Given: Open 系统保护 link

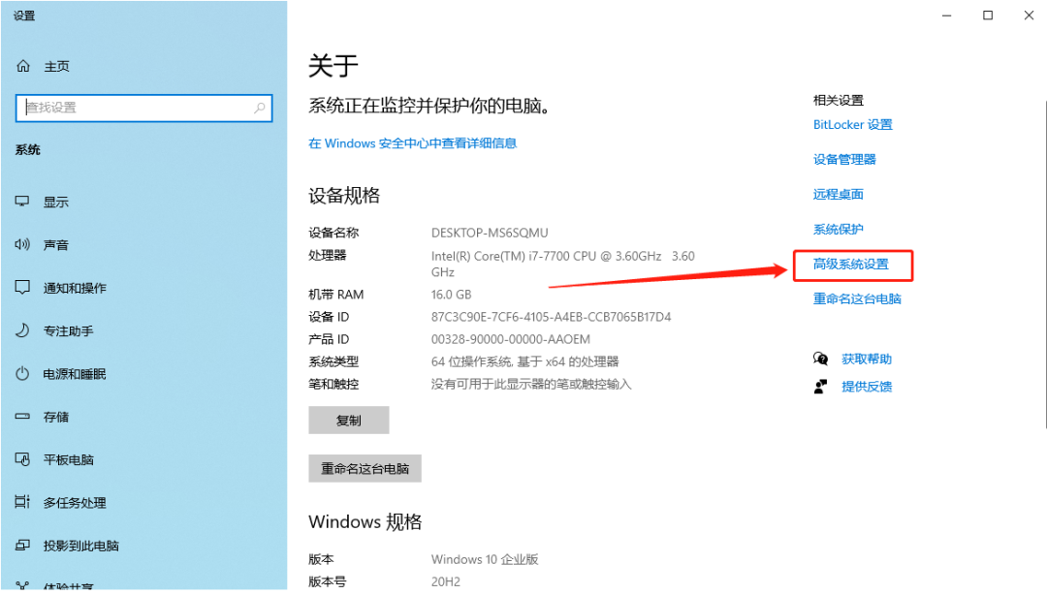Looking at the screenshot, I should (x=838, y=230).
